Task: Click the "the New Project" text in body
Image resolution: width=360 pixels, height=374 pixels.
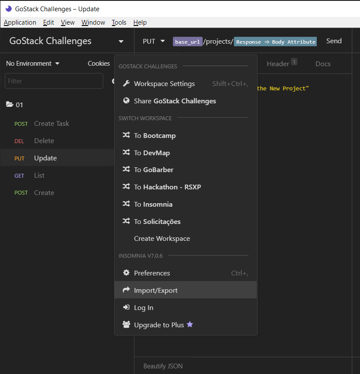Action: (x=283, y=89)
